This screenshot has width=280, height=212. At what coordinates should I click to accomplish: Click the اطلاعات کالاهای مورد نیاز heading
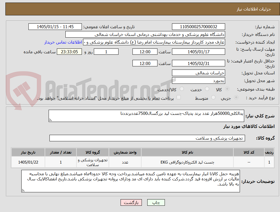[x=249, y=127]
